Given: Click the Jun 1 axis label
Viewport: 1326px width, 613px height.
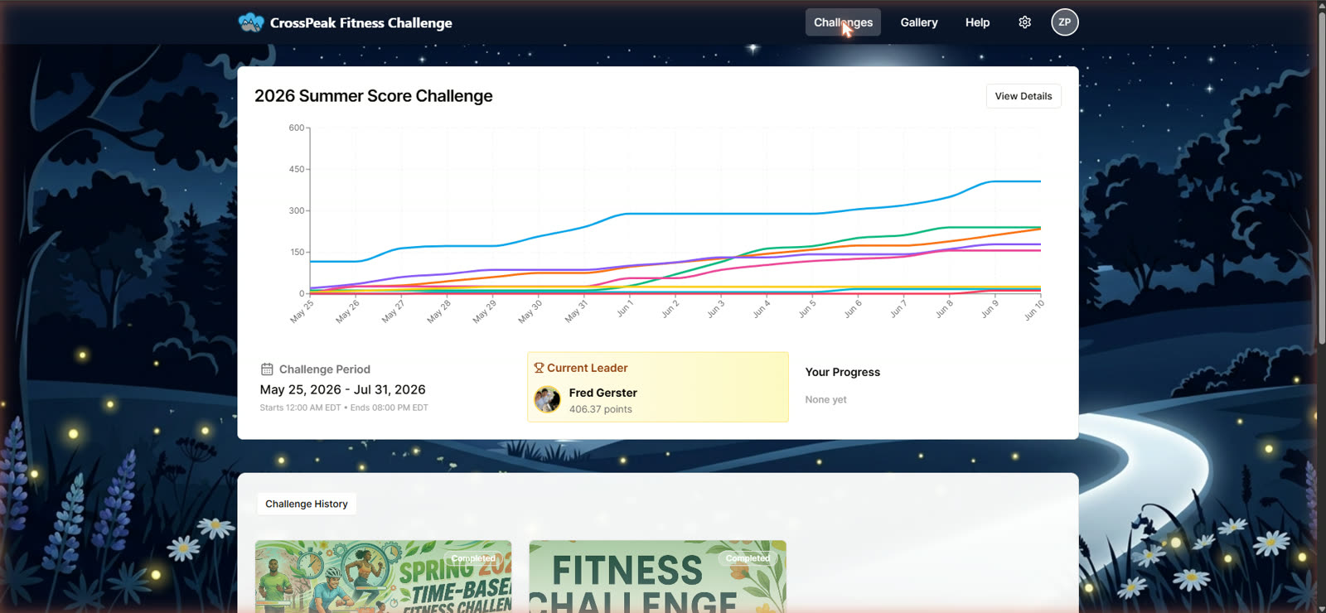Looking at the screenshot, I should pos(625,308).
